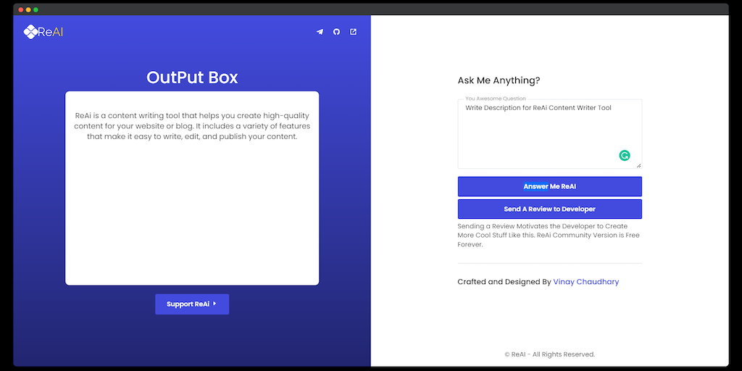
Task: Click the textarea resize handle corner
Action: point(638,166)
